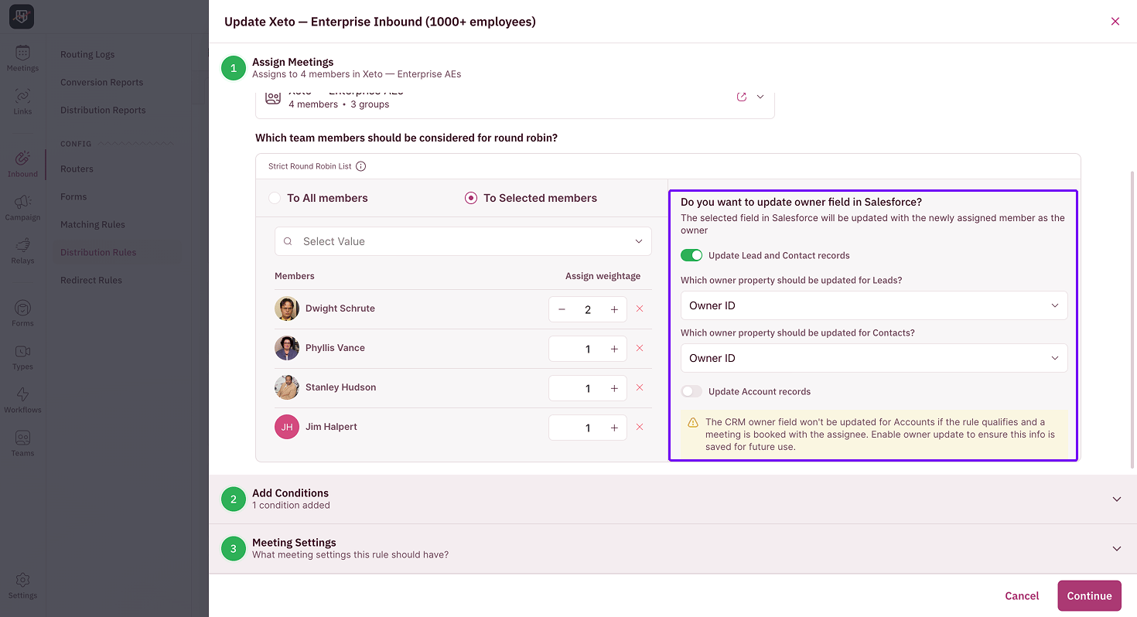This screenshot has height=617, width=1137.
Task: Open Conversion Reports menu item
Action: point(102,82)
